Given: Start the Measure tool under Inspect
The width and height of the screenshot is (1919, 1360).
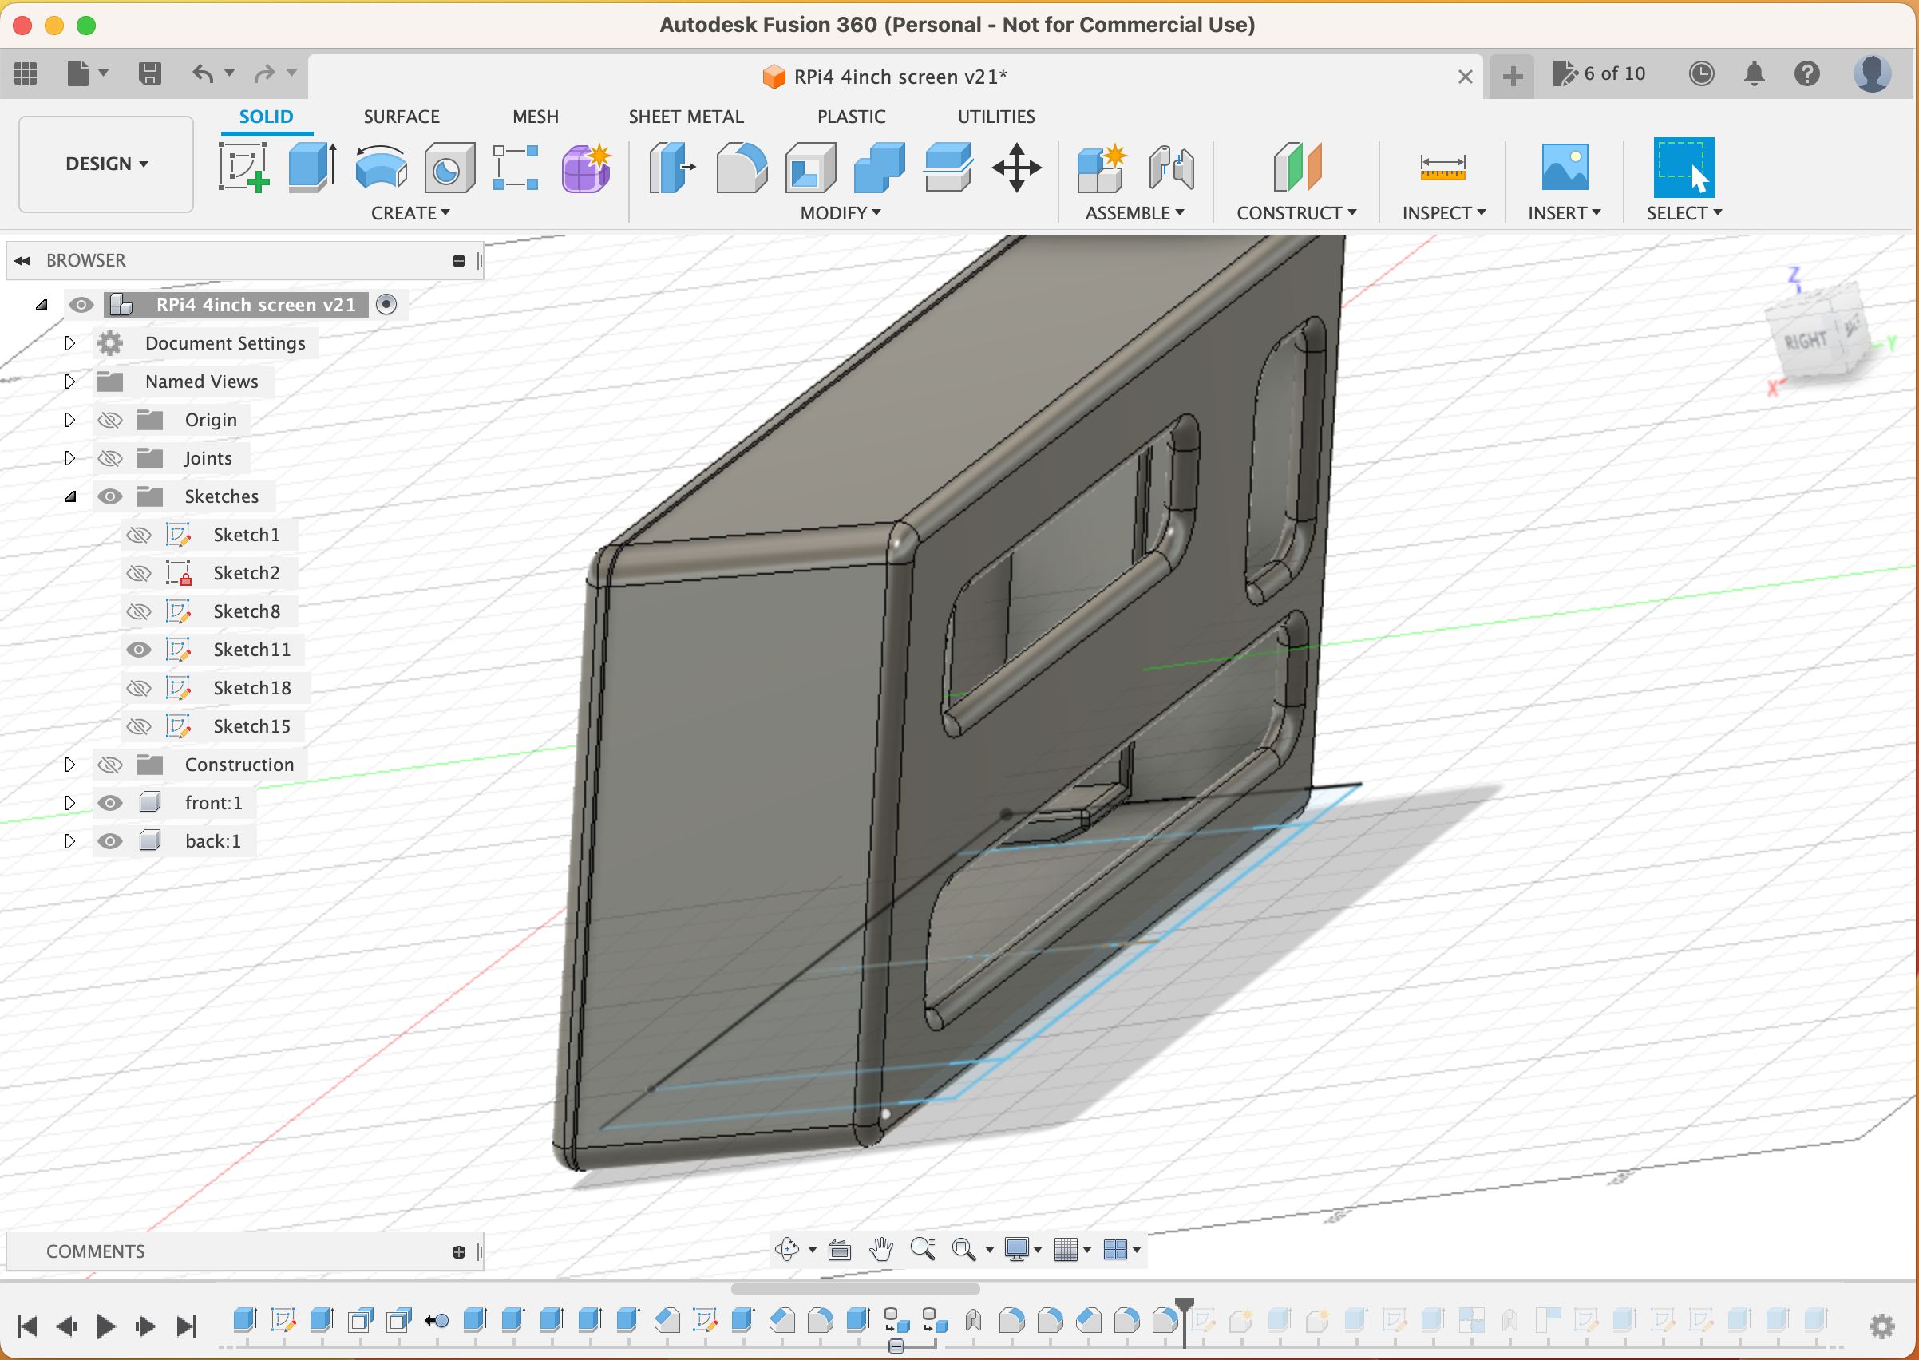Looking at the screenshot, I should (x=1442, y=168).
